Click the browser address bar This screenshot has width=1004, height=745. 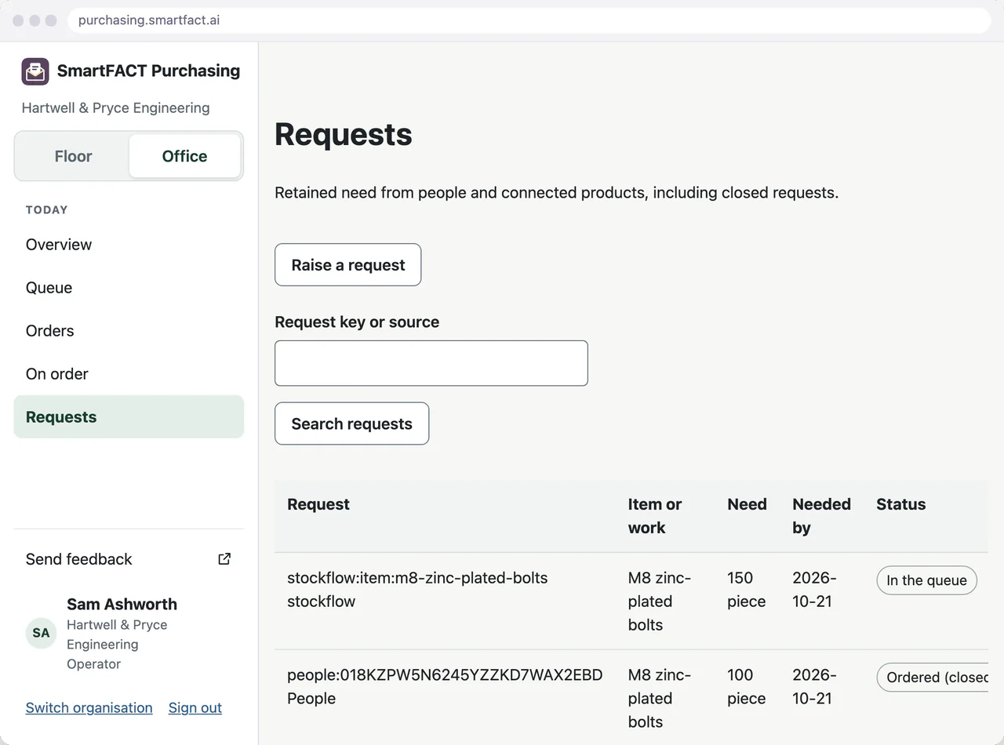(x=529, y=20)
